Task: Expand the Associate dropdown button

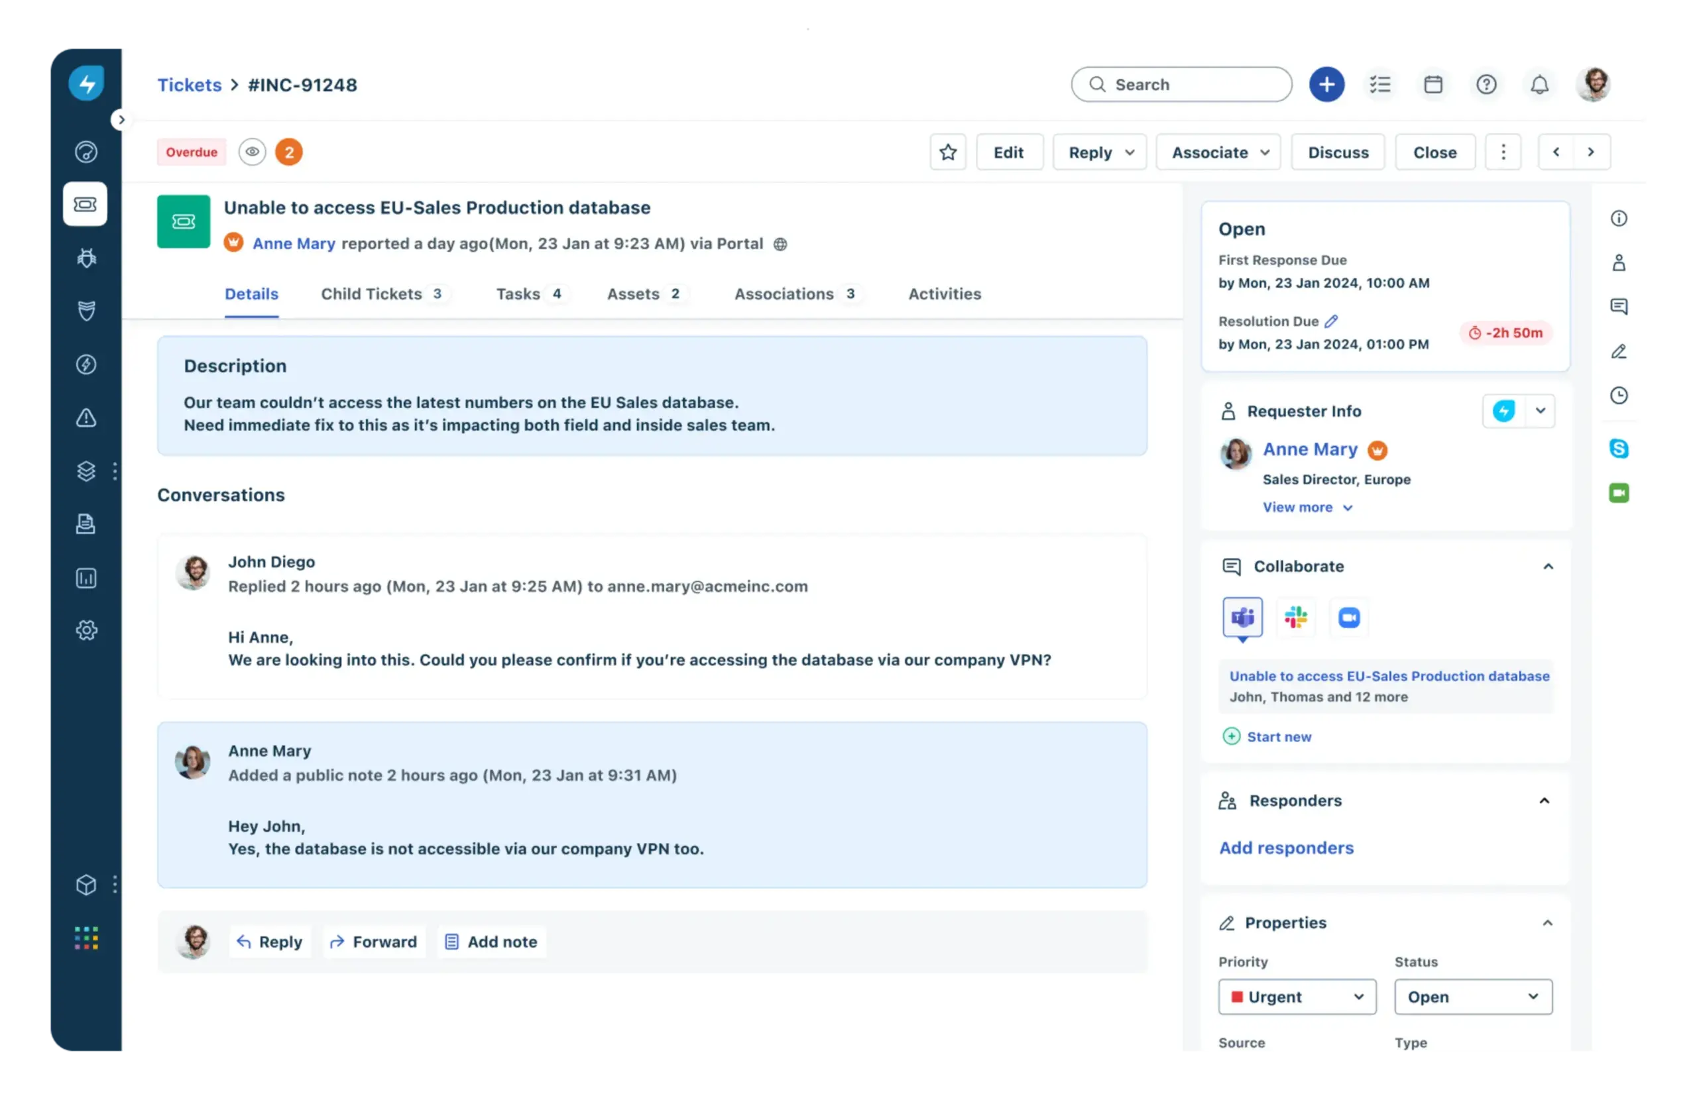Action: tap(1218, 152)
